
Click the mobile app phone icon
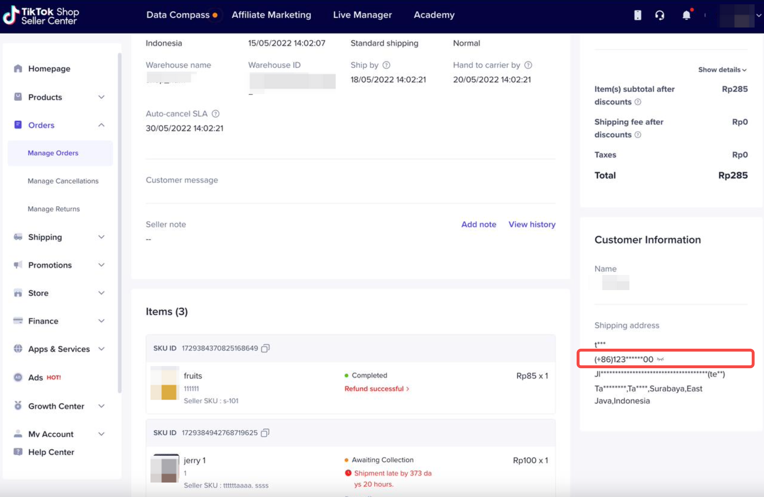click(x=637, y=15)
